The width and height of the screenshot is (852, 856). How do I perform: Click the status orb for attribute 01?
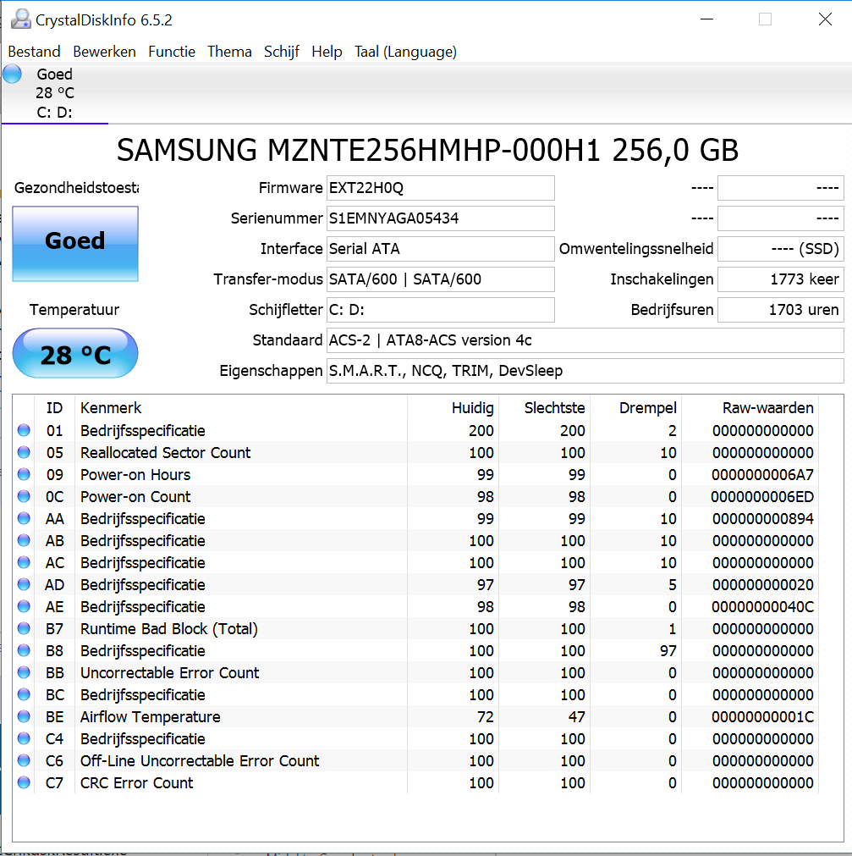pos(24,430)
